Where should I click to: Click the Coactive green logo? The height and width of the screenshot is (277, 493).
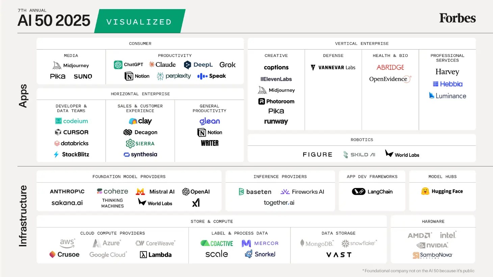pos(205,243)
